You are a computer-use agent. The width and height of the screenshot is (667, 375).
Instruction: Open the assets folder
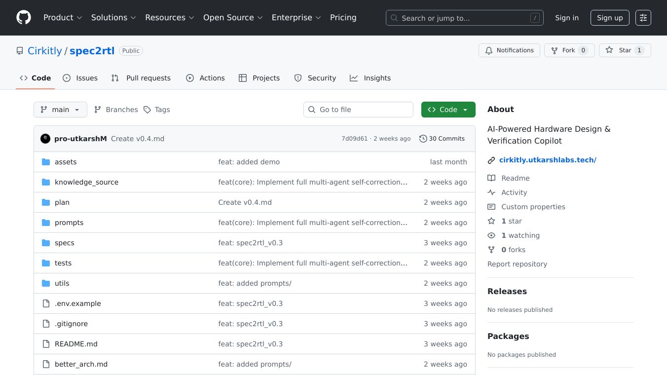[x=66, y=162]
